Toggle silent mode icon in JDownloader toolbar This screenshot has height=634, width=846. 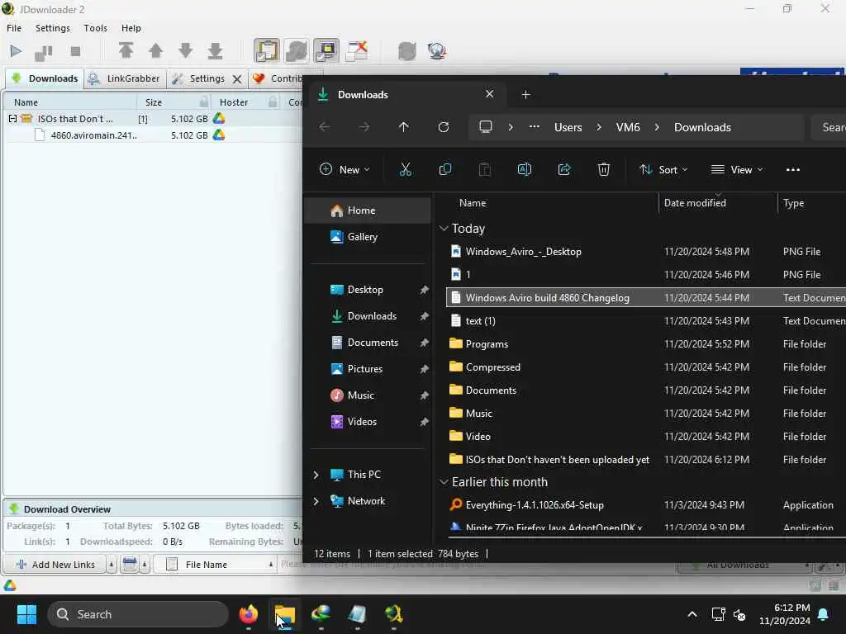357,50
